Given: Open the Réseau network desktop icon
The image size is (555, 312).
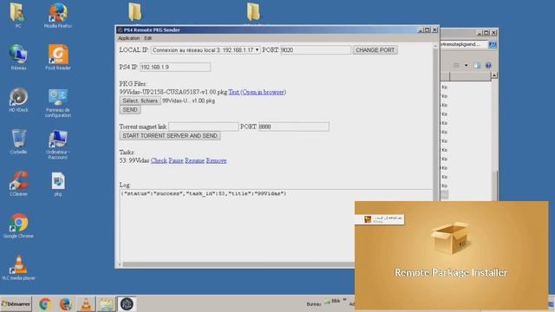Looking at the screenshot, I should coord(18,57).
